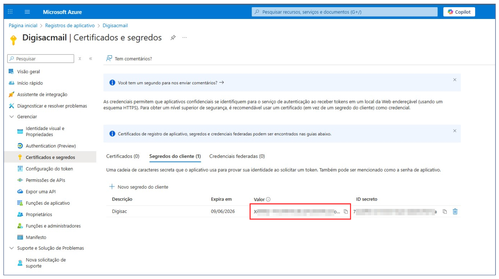Open Permissões de APIs in sidebar
Viewport: 499px width, 279px height.
point(45,180)
